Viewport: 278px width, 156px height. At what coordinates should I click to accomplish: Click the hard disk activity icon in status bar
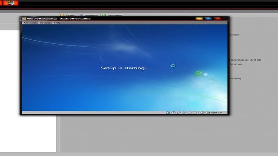pos(168,113)
